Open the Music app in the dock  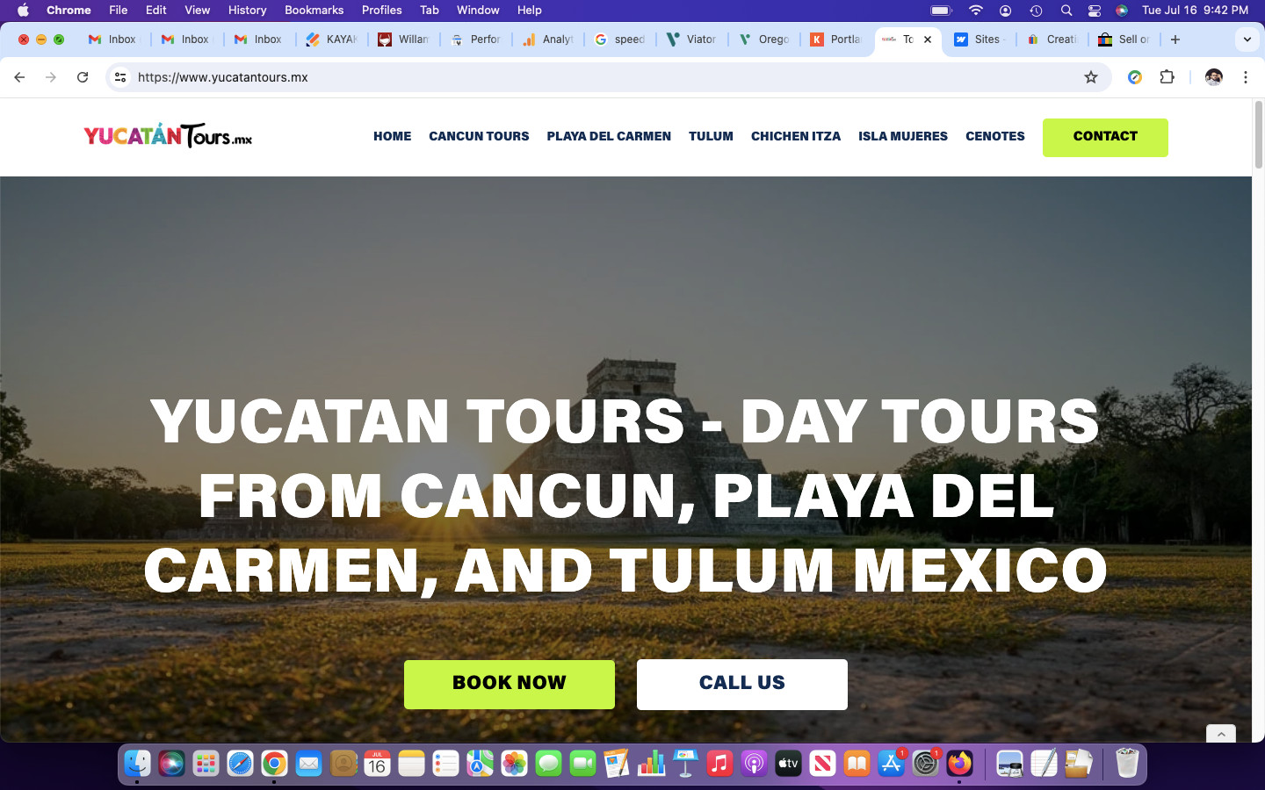coord(719,764)
